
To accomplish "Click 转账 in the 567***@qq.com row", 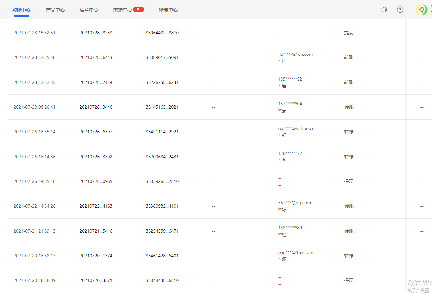I will [349, 206].
